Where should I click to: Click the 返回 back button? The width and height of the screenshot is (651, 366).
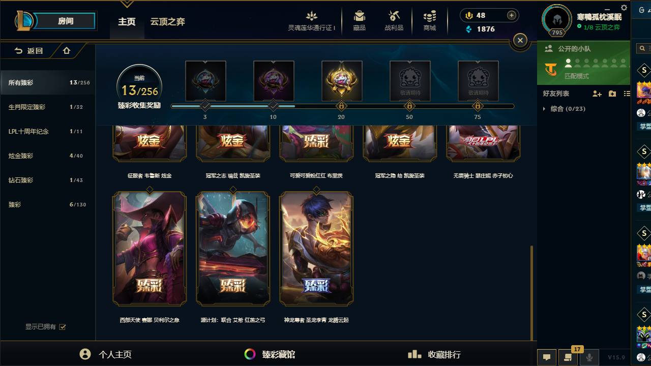coord(28,50)
